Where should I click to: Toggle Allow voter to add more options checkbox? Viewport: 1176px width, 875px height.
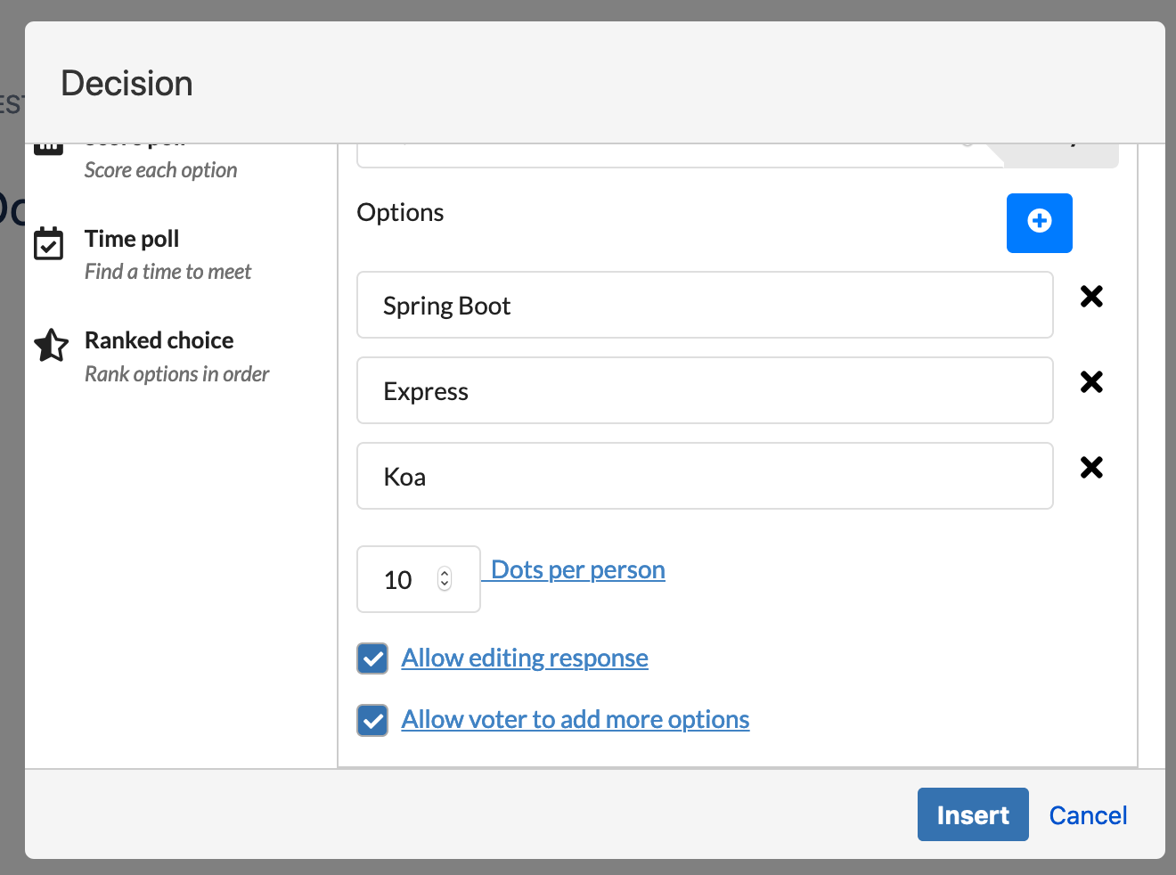coord(372,720)
